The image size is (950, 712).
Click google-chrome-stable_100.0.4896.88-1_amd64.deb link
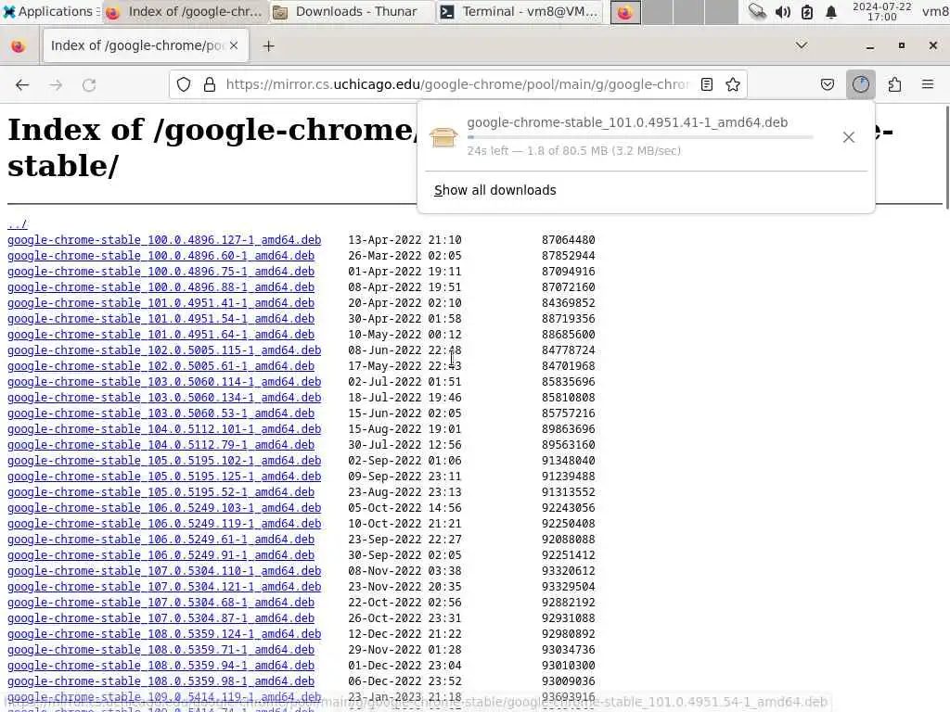(161, 287)
